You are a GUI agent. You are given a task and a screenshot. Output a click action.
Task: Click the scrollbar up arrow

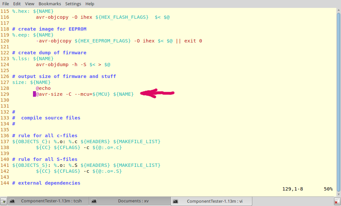(338, 10)
